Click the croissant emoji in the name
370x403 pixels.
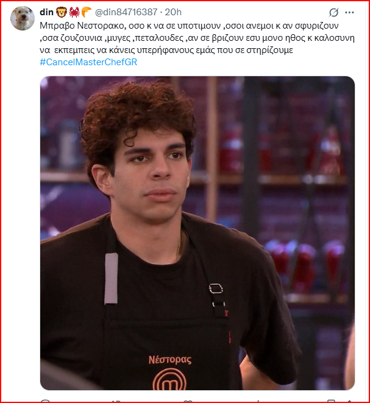[x=87, y=12]
